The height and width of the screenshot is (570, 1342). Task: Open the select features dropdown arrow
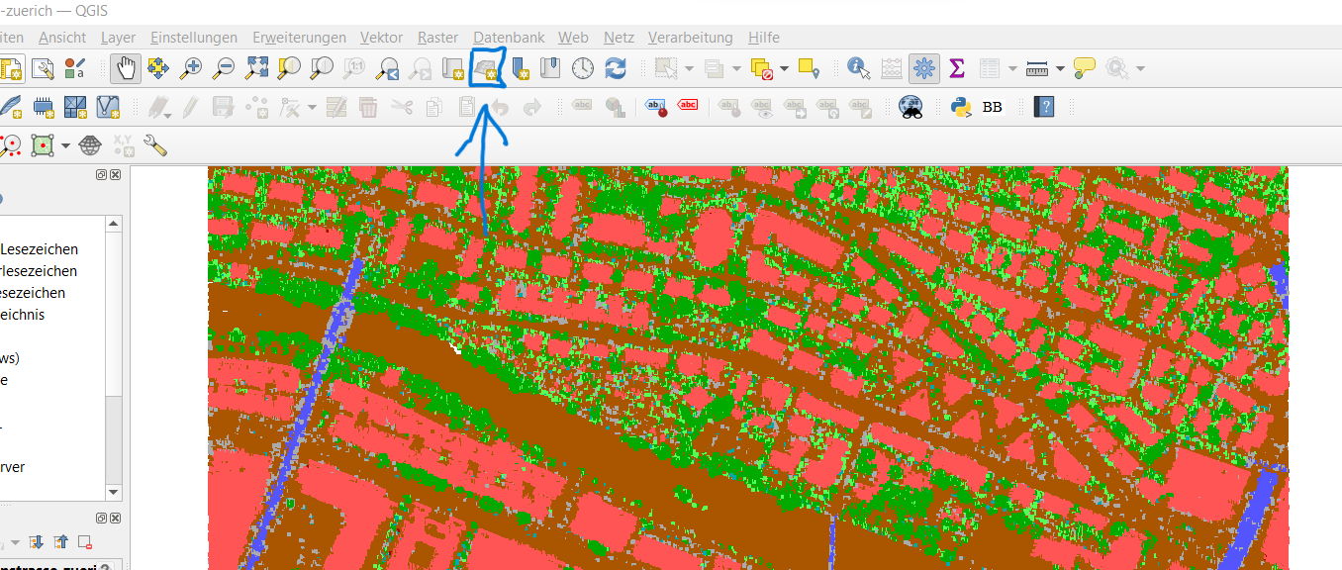689,69
